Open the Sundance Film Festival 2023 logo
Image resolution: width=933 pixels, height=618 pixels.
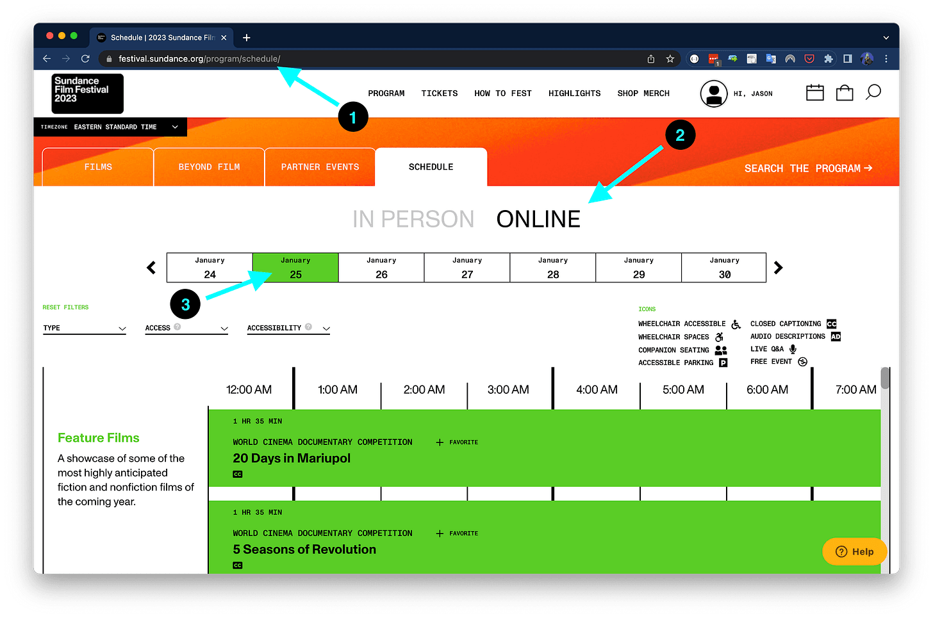87,93
